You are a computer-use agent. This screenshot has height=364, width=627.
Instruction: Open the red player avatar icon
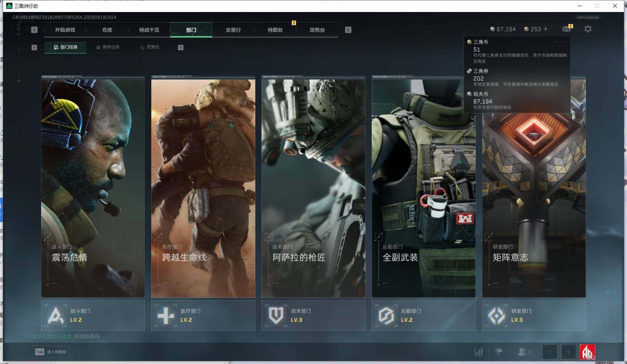(587, 352)
